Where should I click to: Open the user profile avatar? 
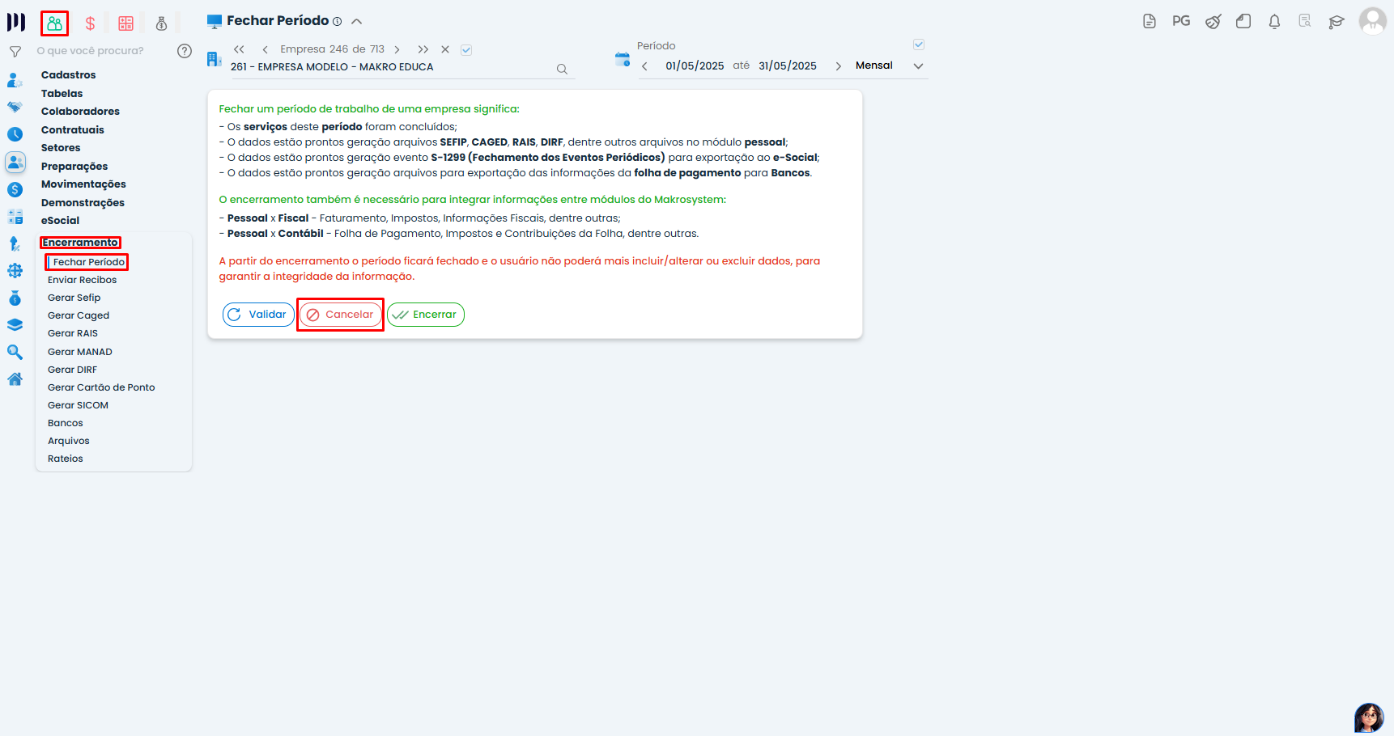(1373, 21)
